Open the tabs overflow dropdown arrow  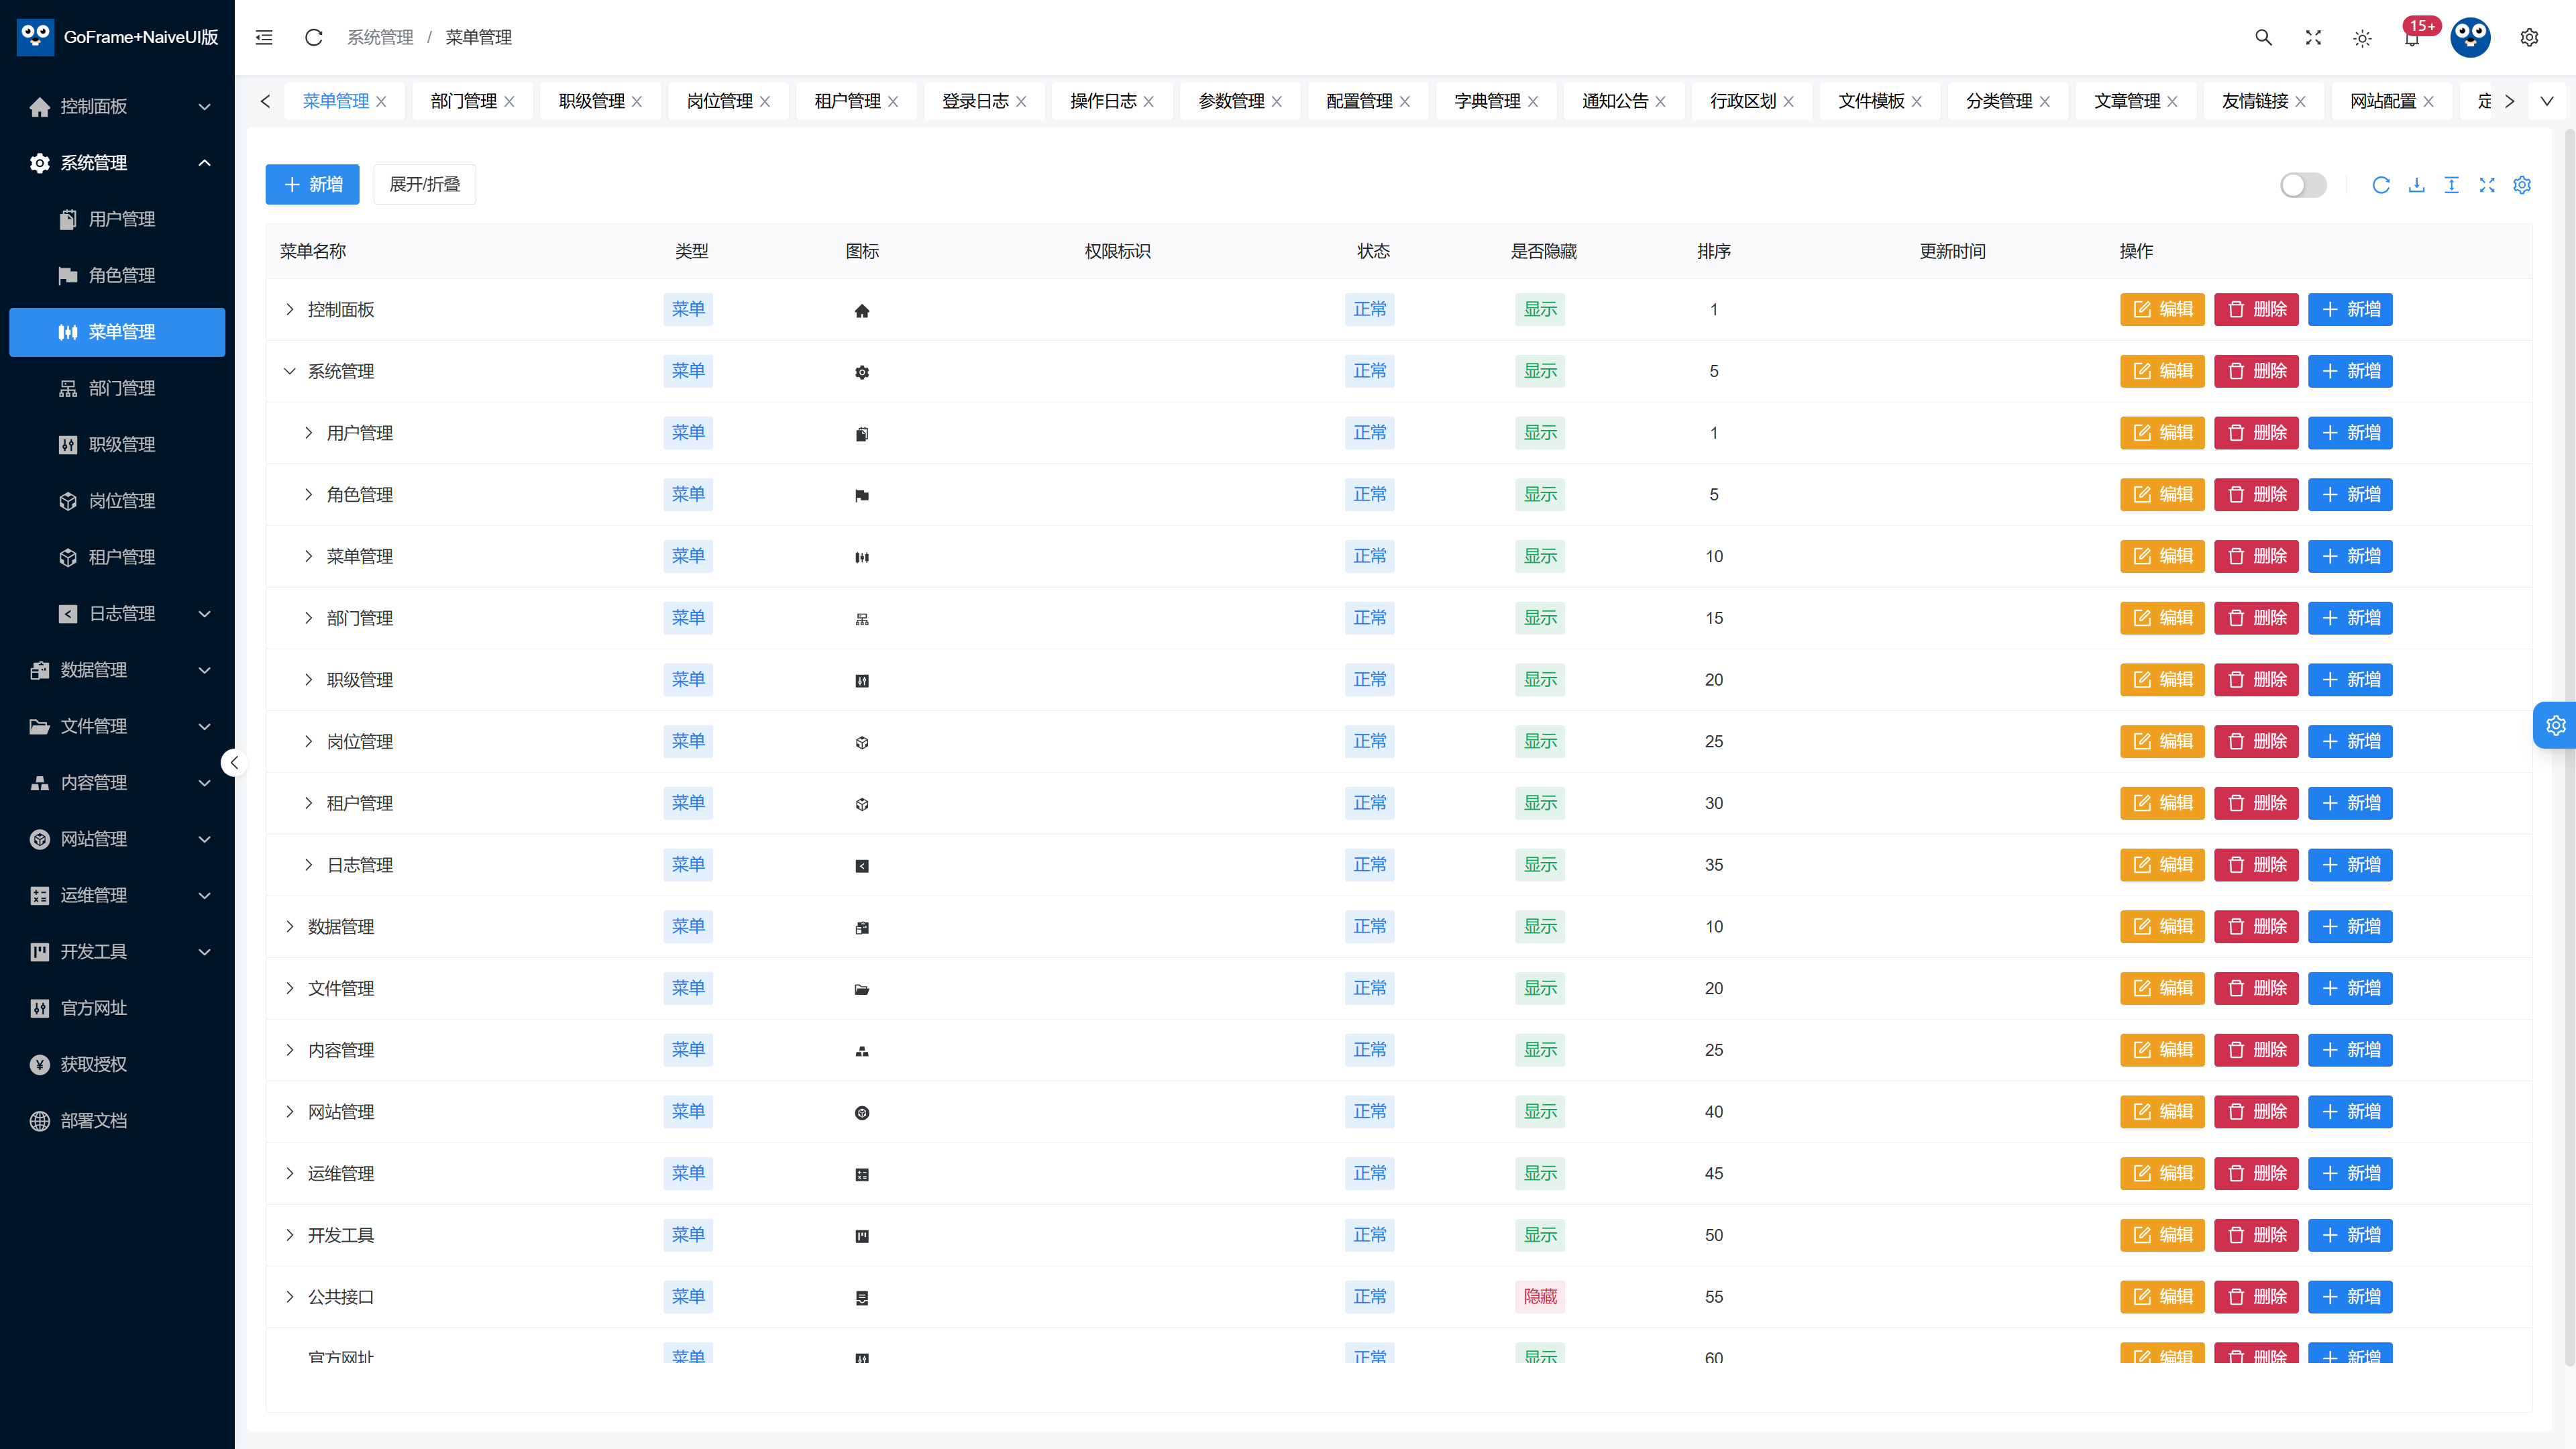point(2547,101)
